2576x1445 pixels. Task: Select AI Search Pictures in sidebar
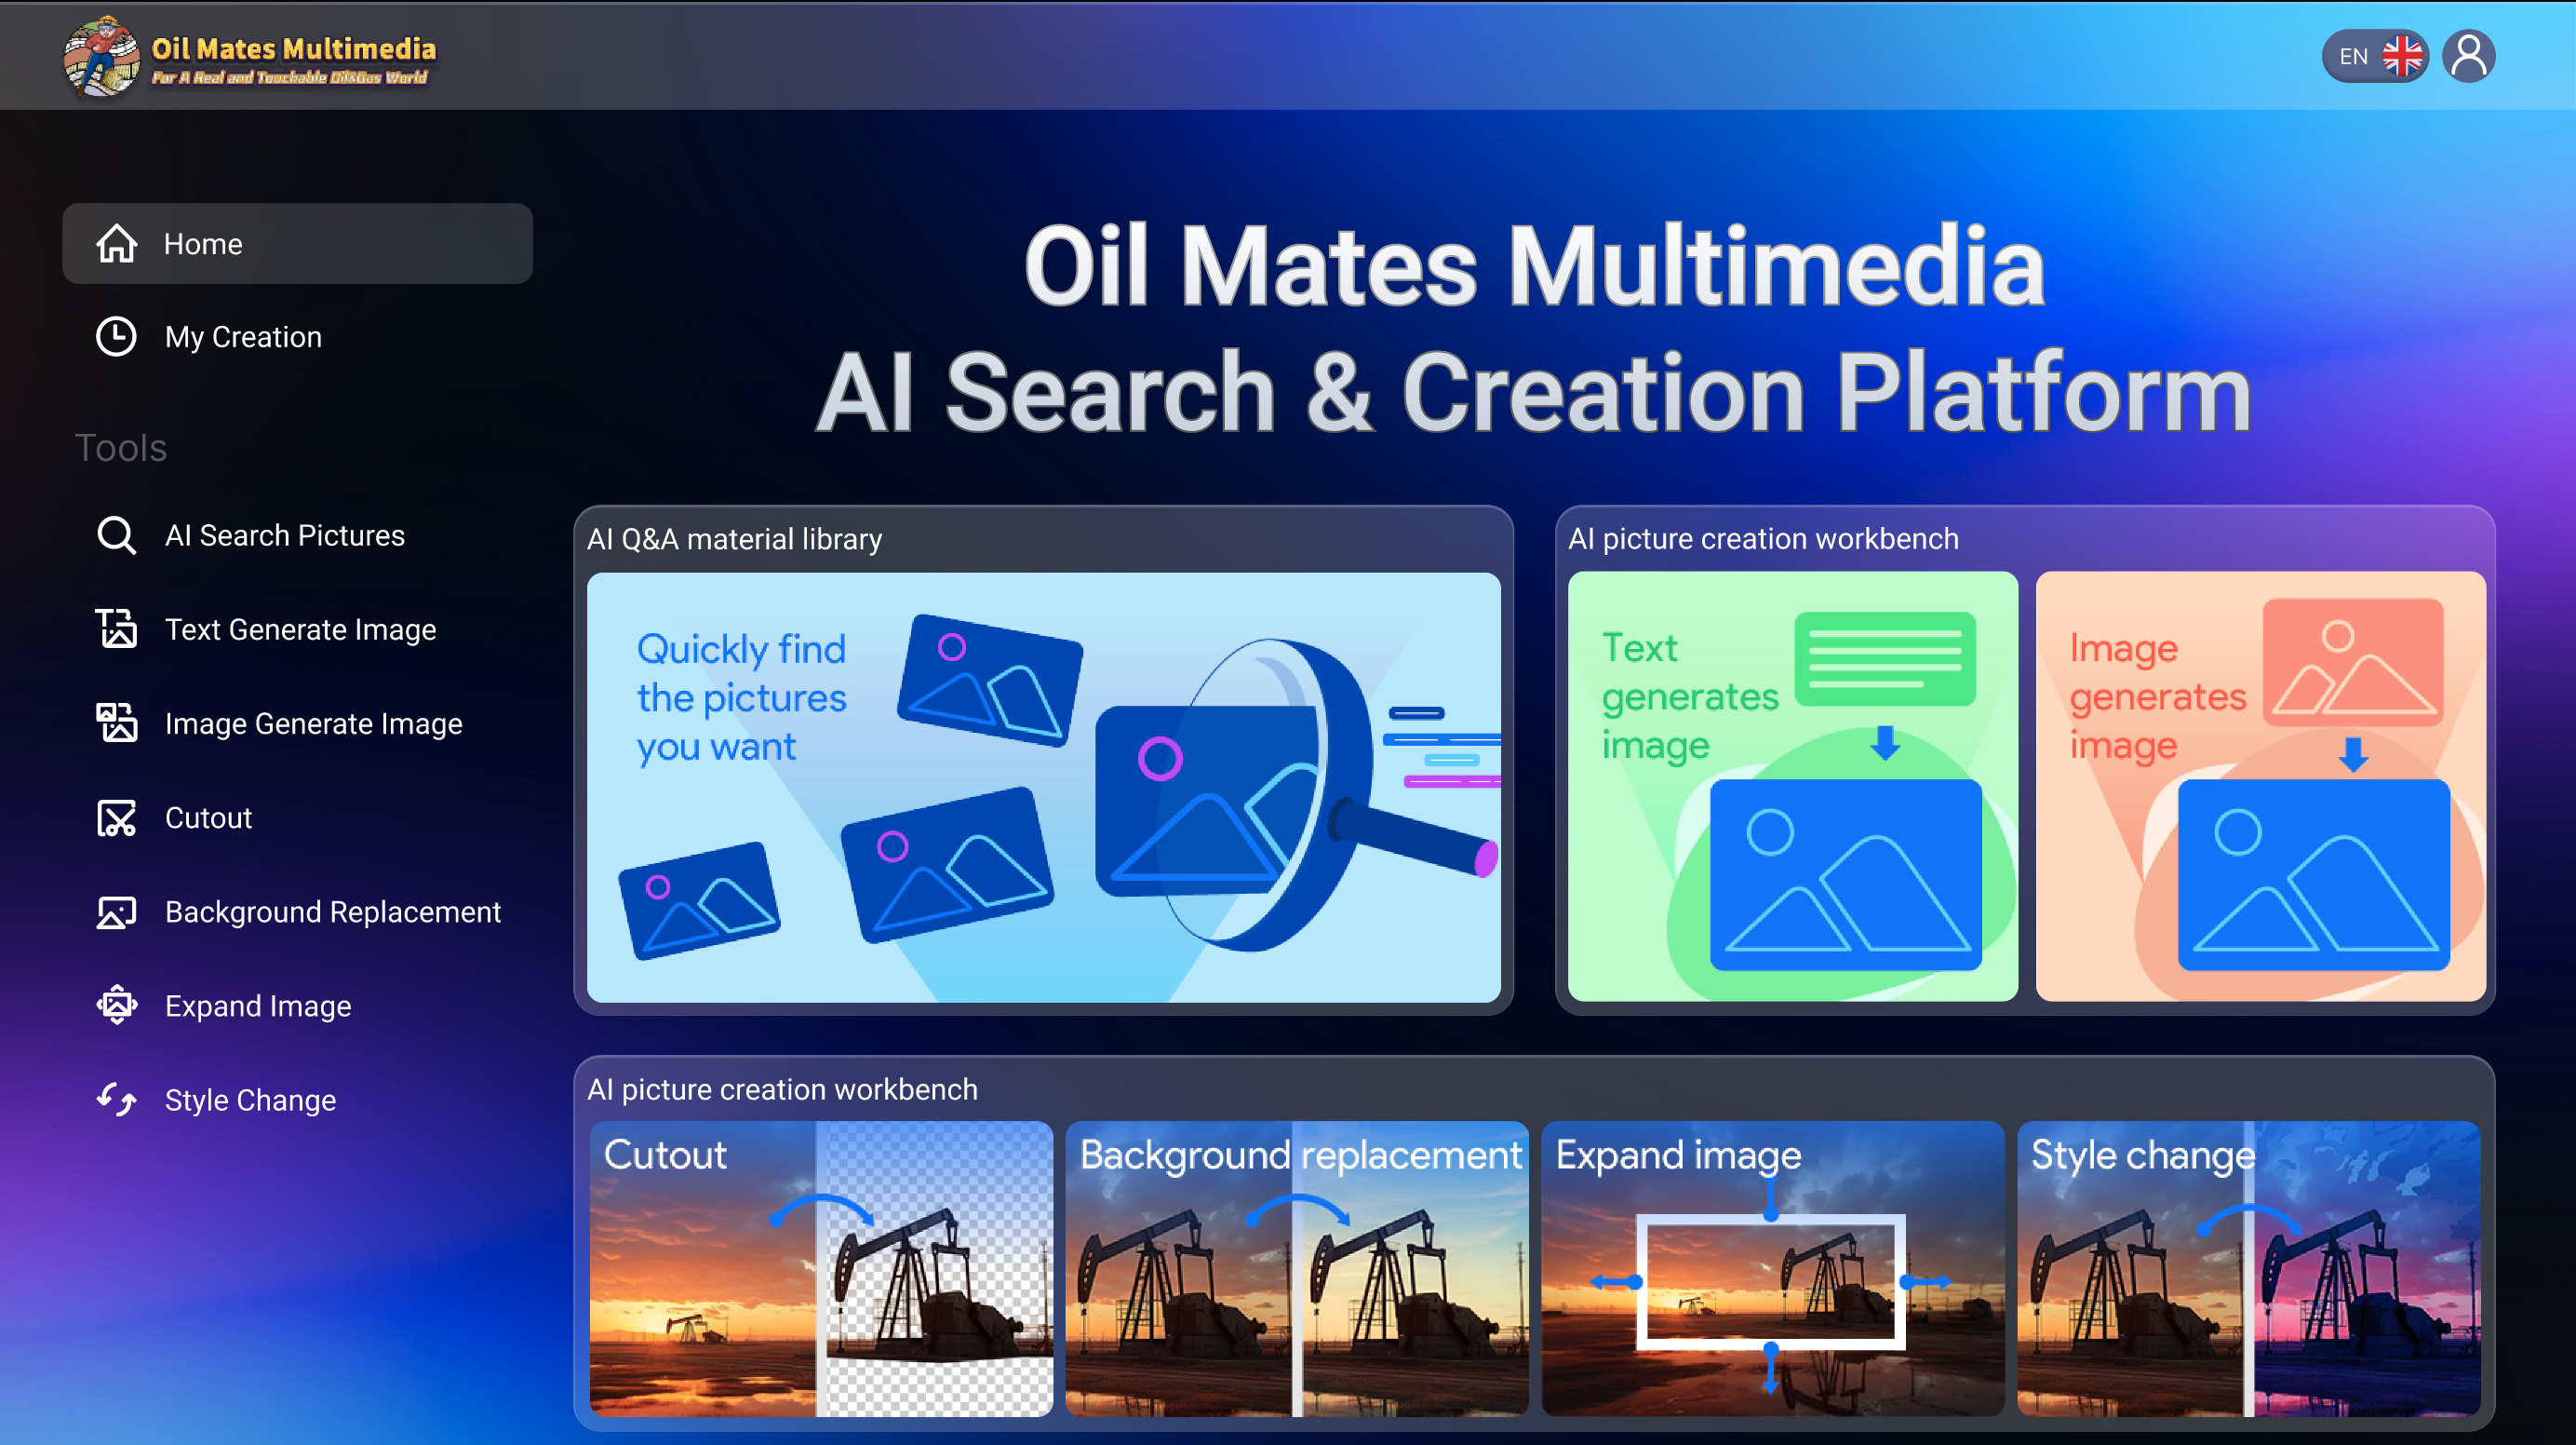(x=297, y=535)
